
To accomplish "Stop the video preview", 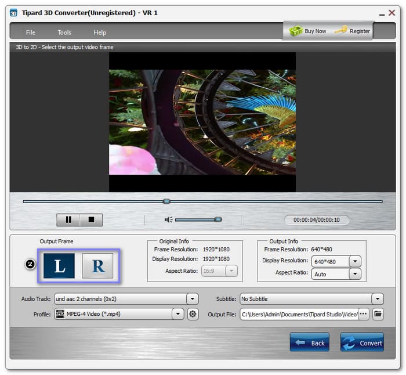I will pos(91,220).
